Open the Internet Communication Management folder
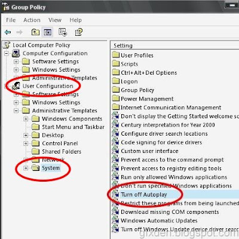The image size is (239, 239). click(171, 108)
